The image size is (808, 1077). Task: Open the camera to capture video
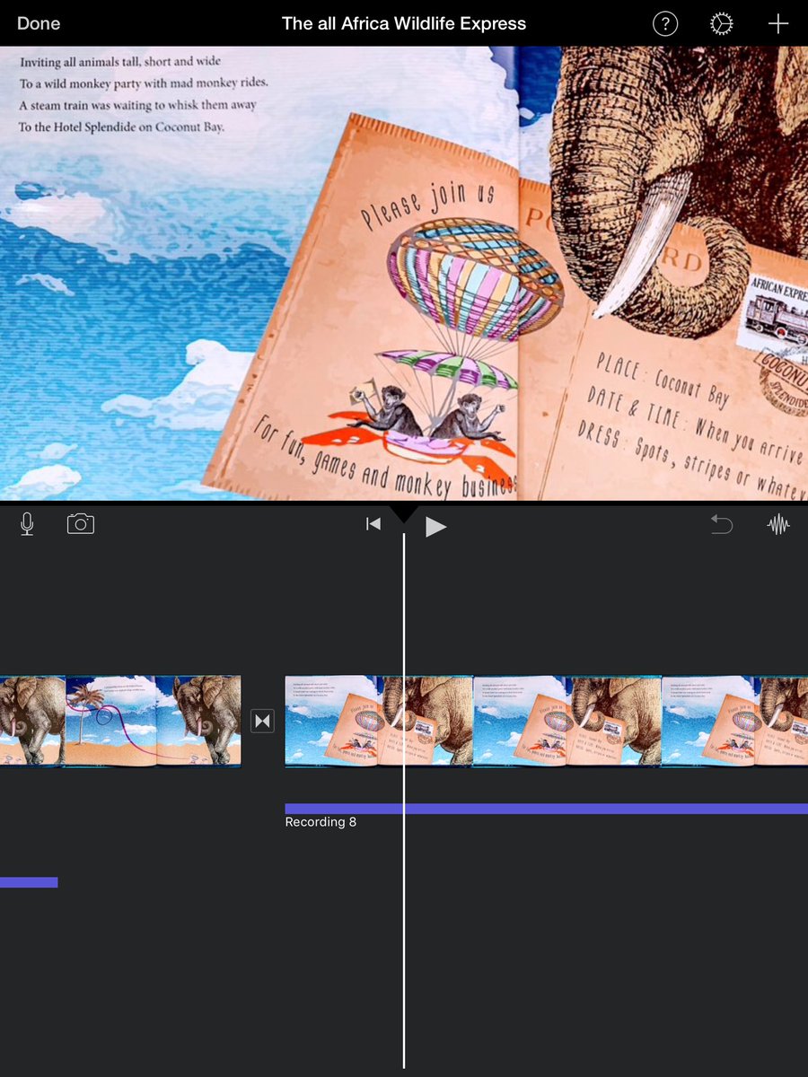pyautogui.click(x=81, y=524)
